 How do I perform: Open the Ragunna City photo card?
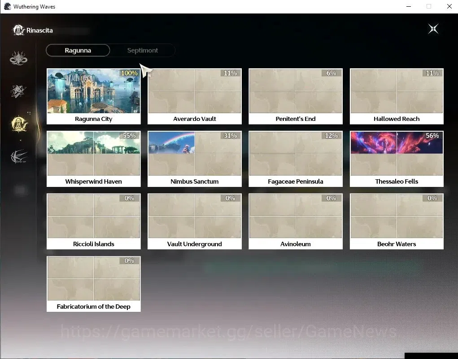click(93, 97)
